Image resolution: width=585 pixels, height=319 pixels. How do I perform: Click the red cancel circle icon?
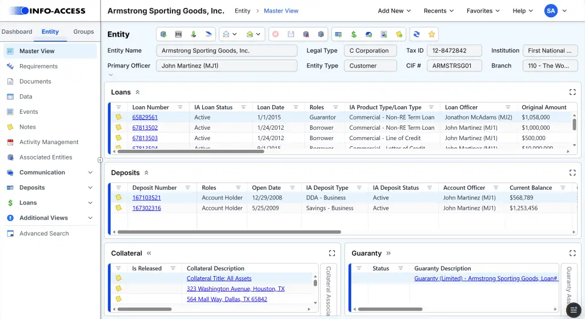tap(275, 34)
